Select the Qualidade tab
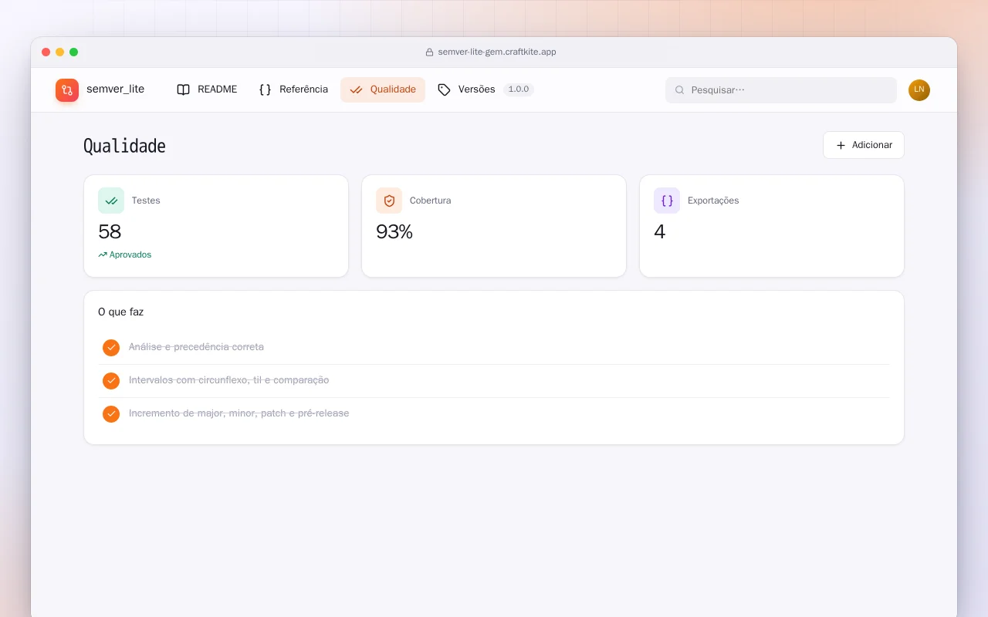 tap(383, 89)
